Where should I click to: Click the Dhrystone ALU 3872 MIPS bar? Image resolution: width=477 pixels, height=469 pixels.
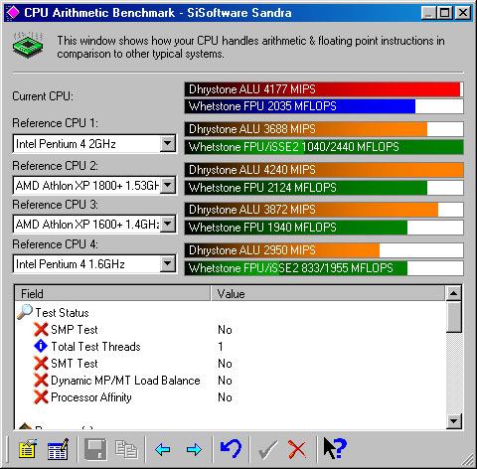click(324, 210)
